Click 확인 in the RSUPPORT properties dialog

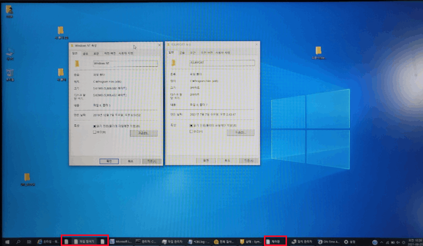tap(206, 161)
